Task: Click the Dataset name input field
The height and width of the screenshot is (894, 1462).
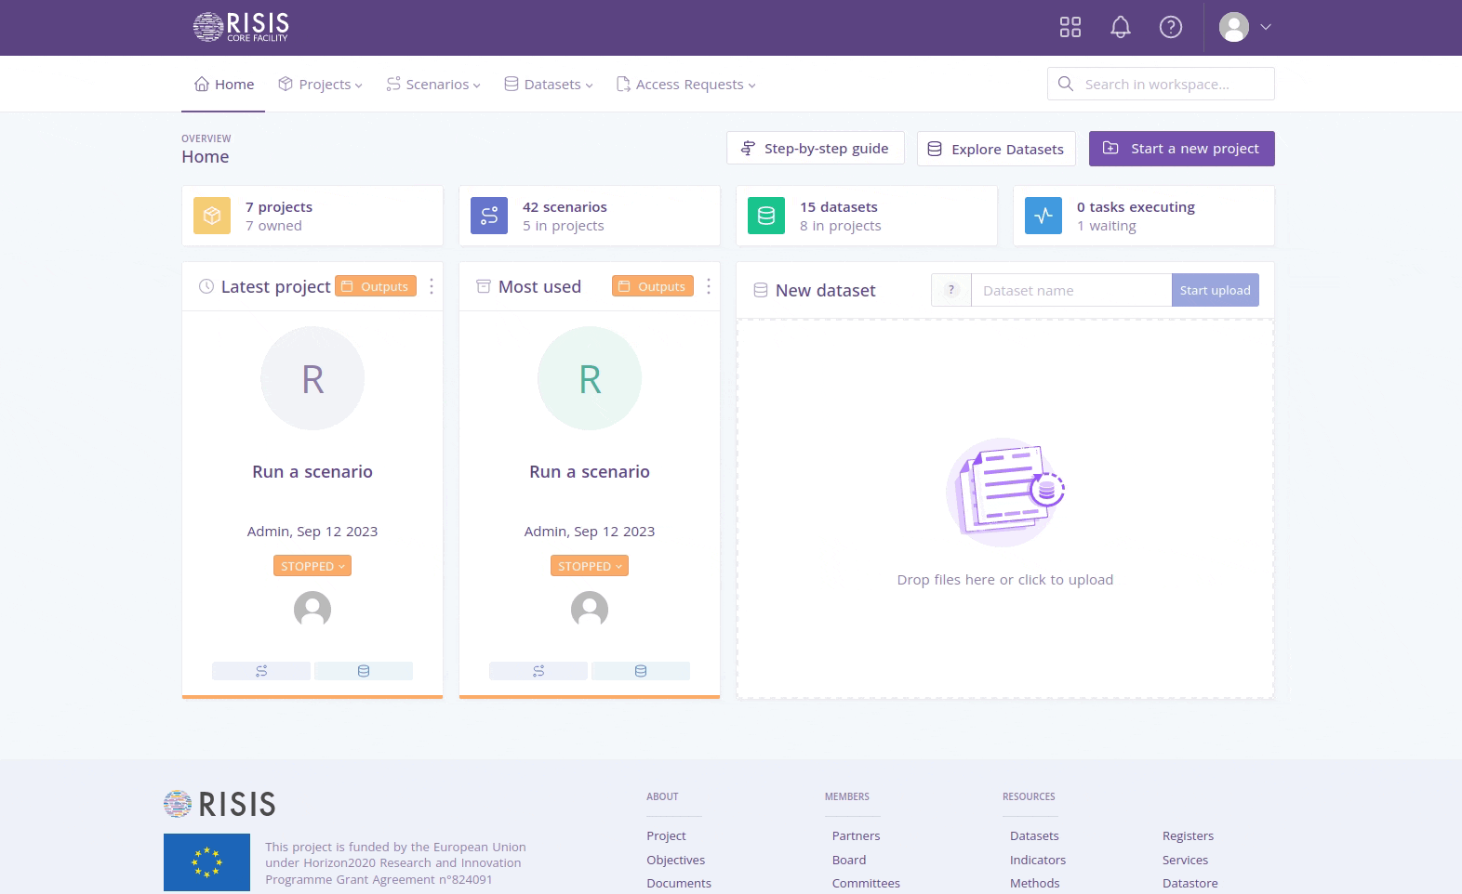Action: (1070, 290)
